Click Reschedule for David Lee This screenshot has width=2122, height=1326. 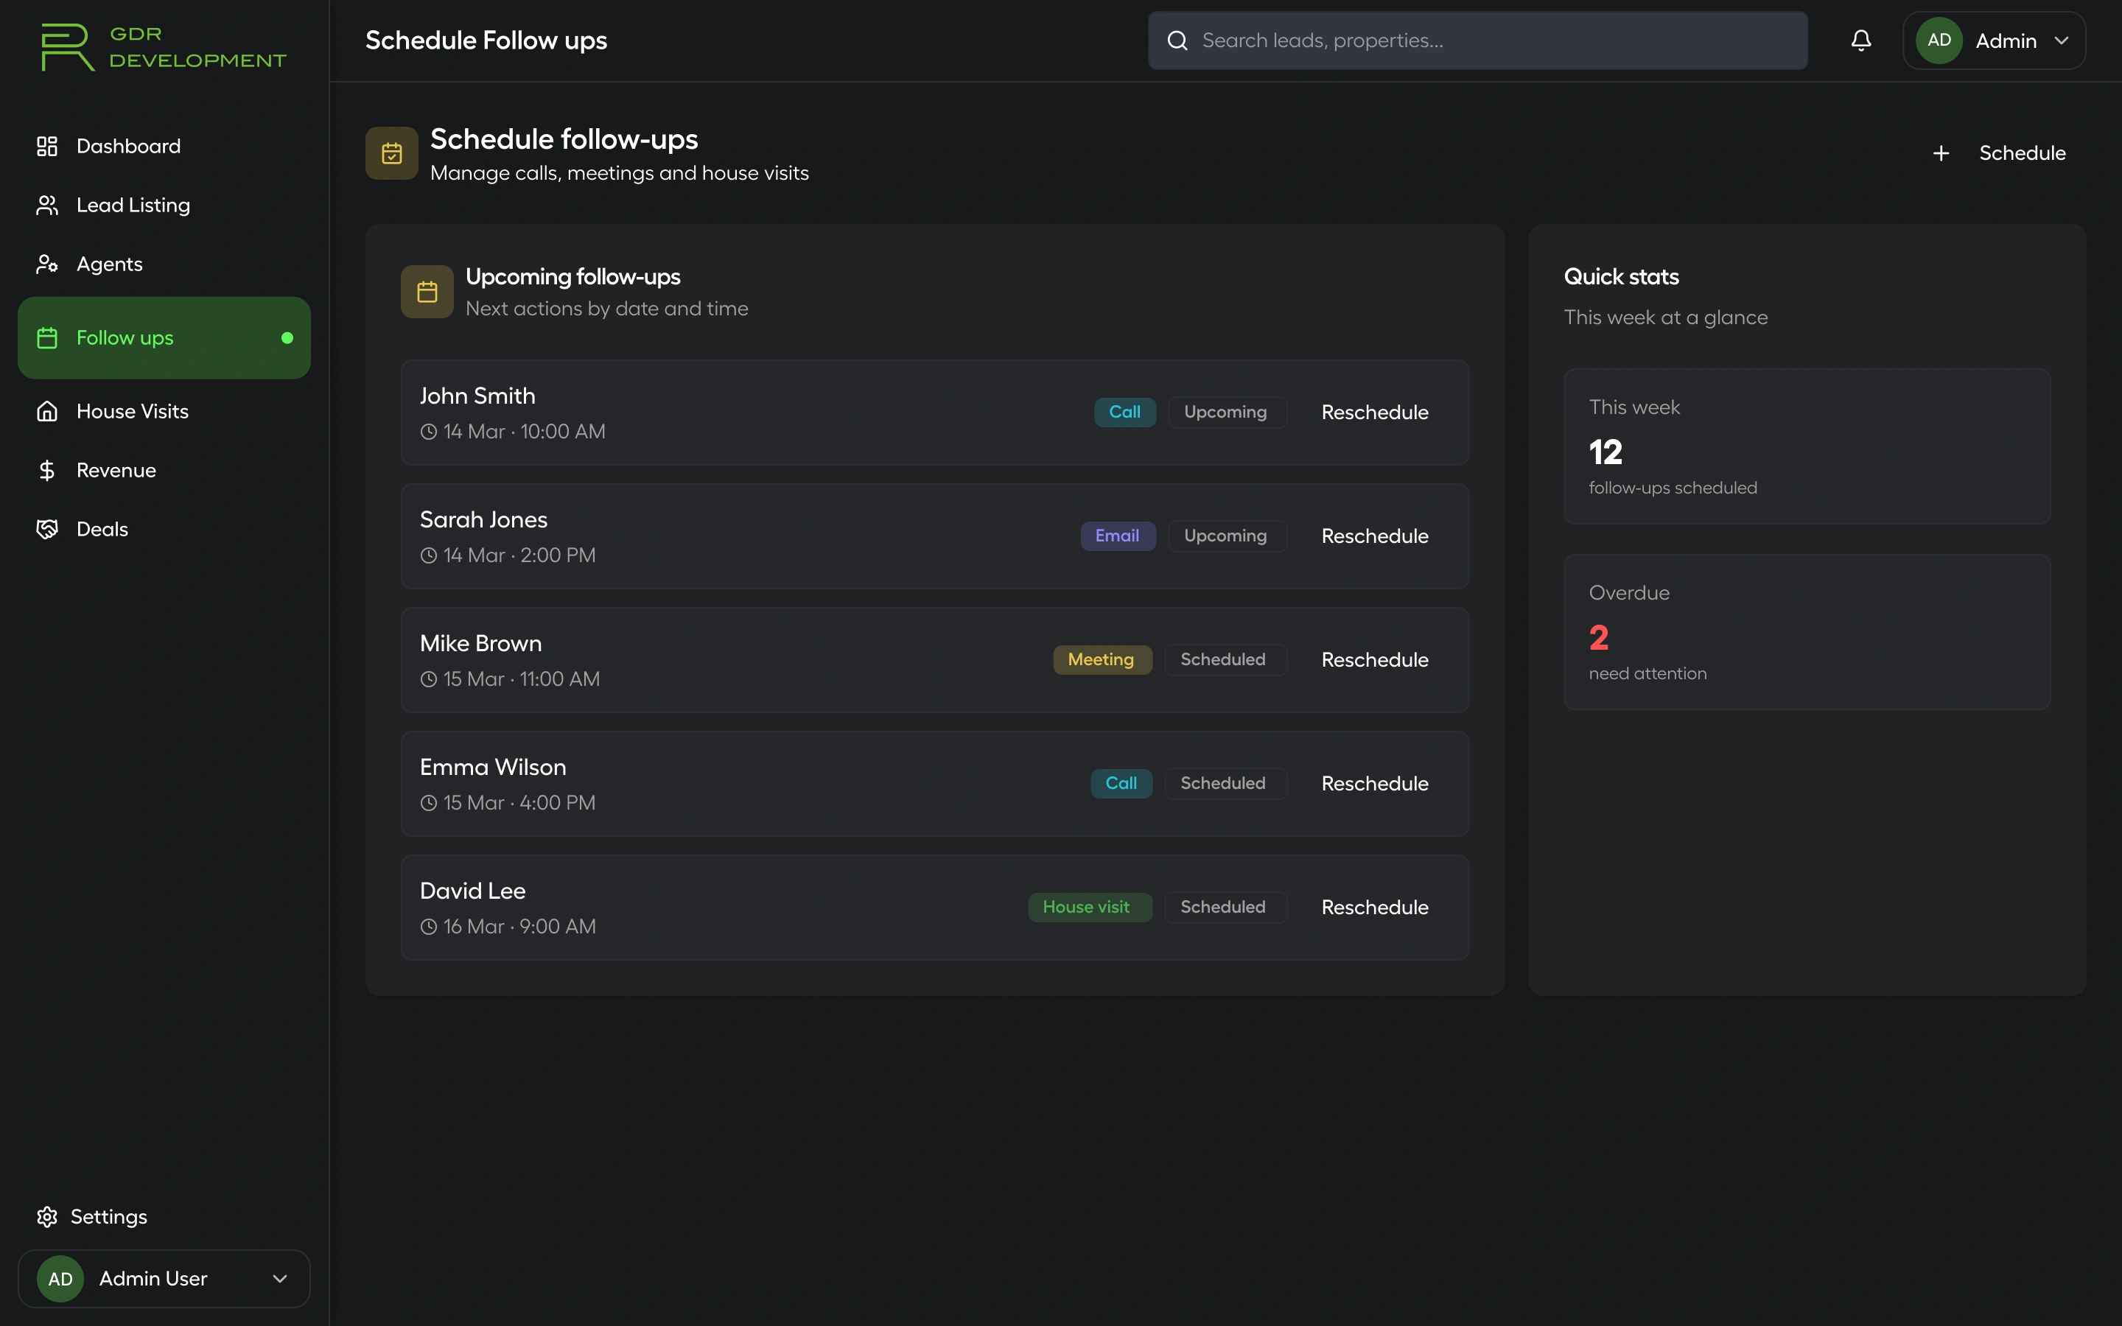point(1374,908)
